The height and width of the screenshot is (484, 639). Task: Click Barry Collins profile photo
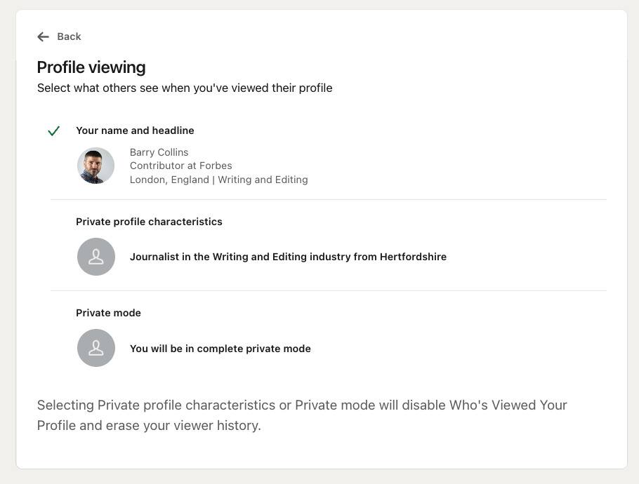(x=95, y=166)
